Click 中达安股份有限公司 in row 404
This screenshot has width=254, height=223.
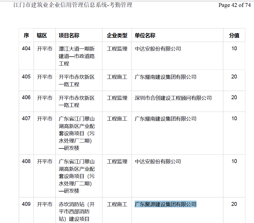(x=158, y=49)
